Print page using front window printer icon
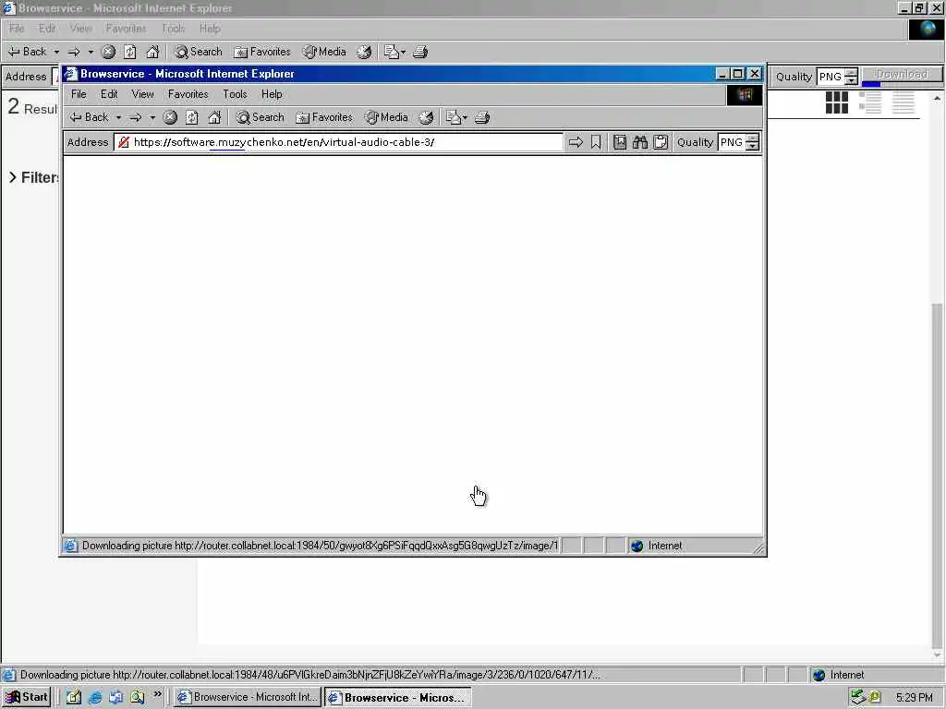Image resolution: width=946 pixels, height=709 pixels. [x=482, y=117]
